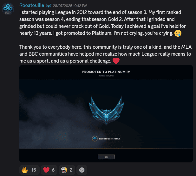Toggle the screaming face reaction with 2 votes
Viewport: 196px width, 176px height.
click(x=67, y=170)
